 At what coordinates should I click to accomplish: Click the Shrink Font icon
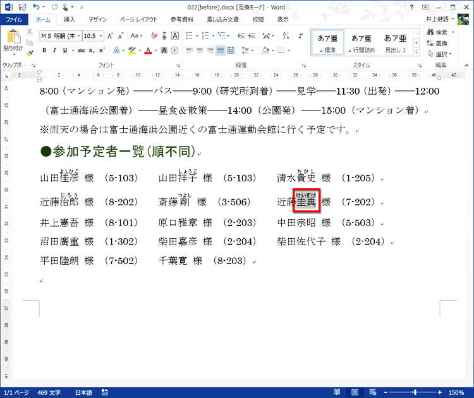coord(120,36)
